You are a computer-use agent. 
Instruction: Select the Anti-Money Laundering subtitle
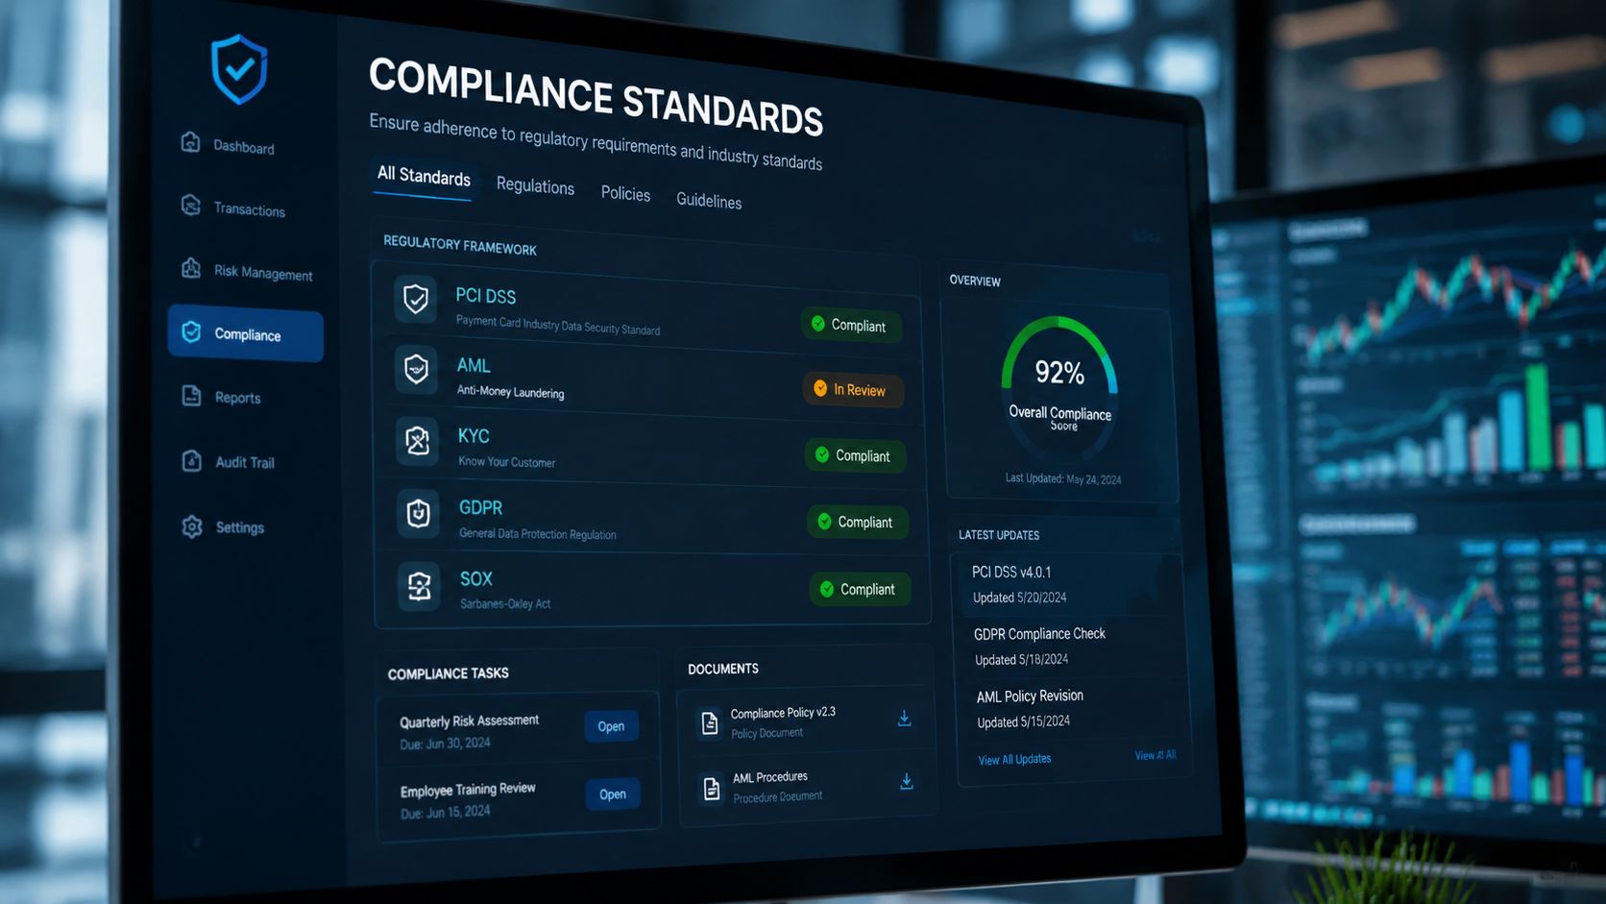[x=510, y=391]
